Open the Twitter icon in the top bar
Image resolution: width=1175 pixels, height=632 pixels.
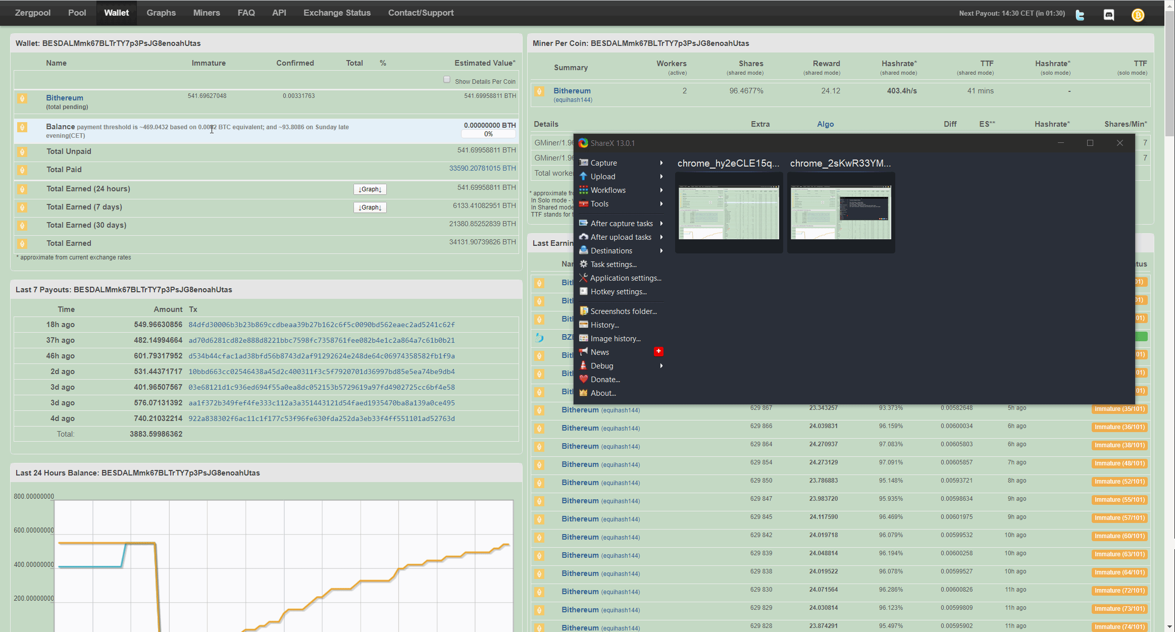(1080, 15)
